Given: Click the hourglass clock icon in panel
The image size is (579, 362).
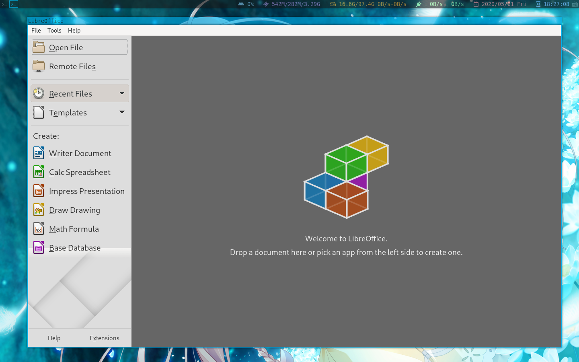Looking at the screenshot, I should click(x=538, y=4).
